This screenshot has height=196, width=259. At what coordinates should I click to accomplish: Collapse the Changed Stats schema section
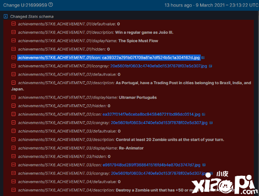point(6,16)
